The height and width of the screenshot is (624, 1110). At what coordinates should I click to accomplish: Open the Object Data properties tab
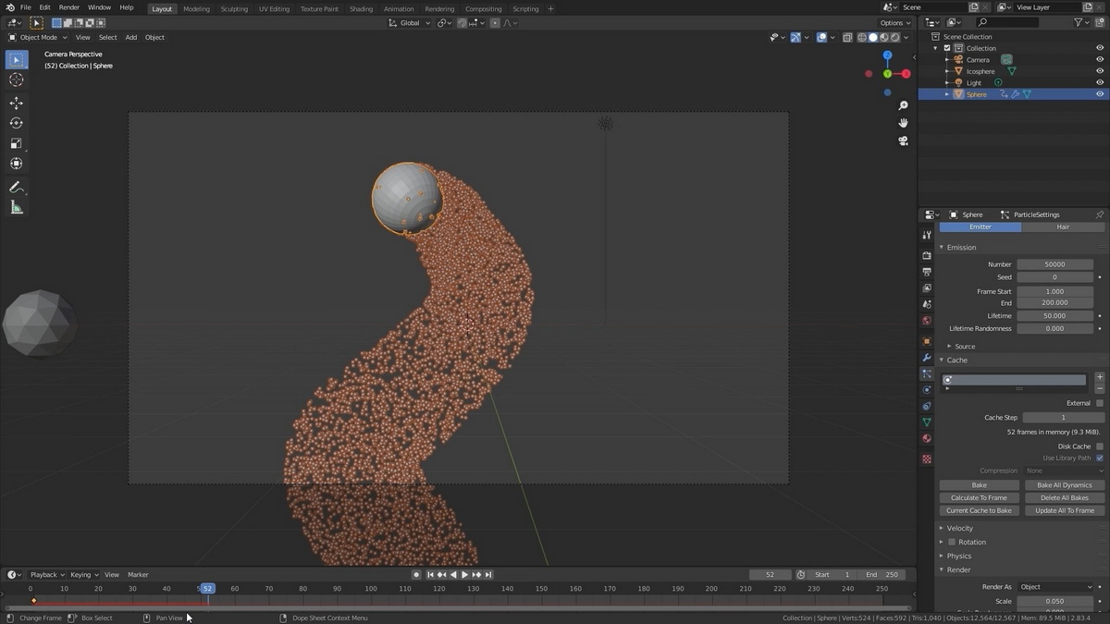(x=927, y=422)
